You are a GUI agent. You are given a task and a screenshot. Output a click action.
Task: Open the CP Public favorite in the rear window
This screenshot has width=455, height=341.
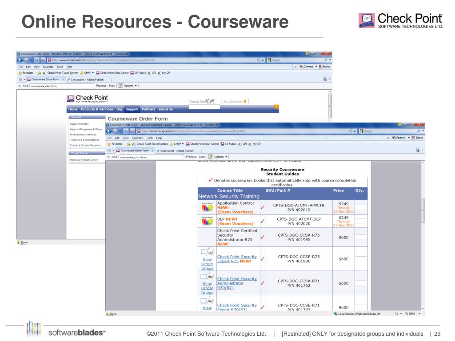click(x=138, y=73)
